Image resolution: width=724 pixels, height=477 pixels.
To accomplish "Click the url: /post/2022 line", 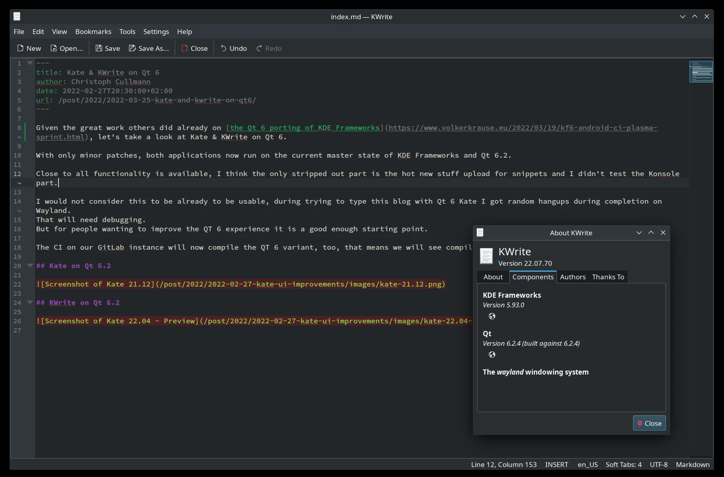I will click(x=146, y=100).
